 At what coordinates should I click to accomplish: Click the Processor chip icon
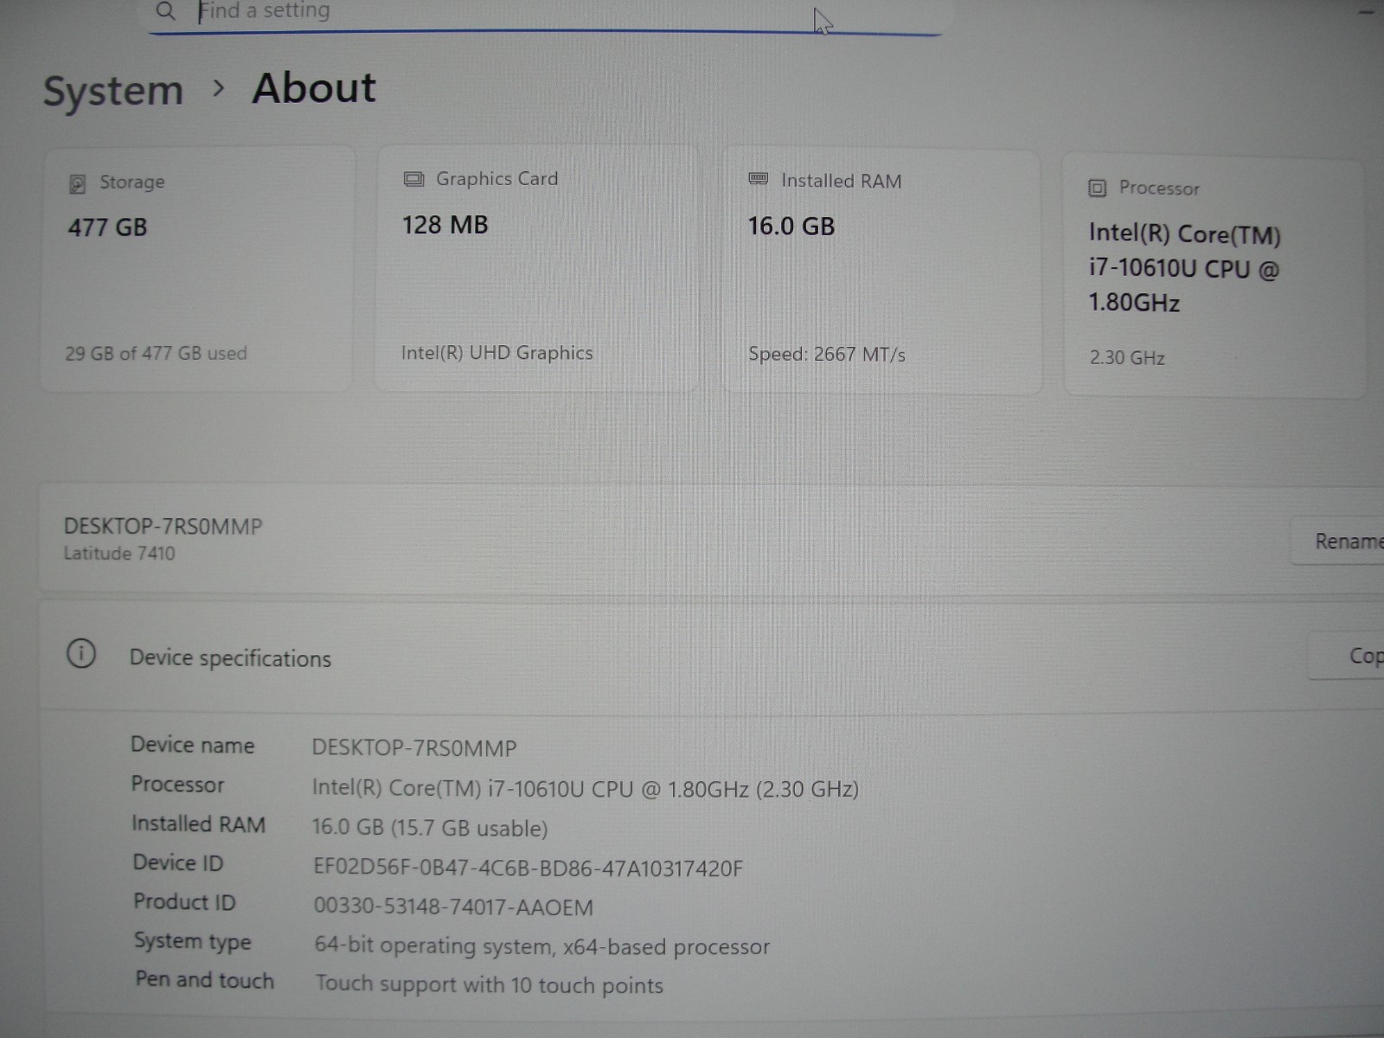[1097, 188]
